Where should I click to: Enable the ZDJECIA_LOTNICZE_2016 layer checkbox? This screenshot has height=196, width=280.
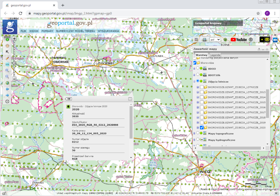(x=202, y=107)
